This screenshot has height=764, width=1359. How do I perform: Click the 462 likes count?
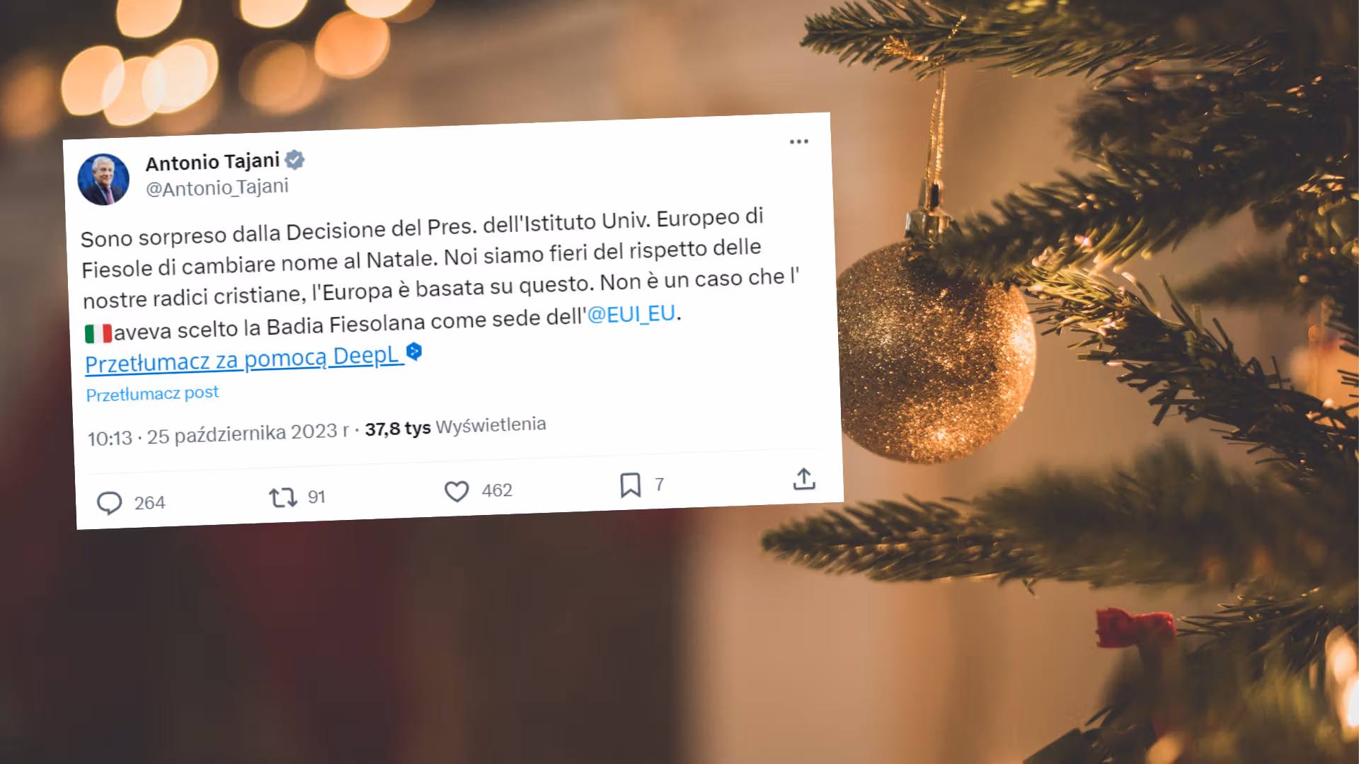(x=497, y=490)
